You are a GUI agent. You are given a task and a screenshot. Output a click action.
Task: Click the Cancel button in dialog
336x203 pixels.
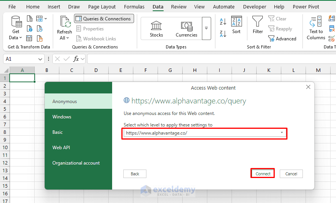(291, 174)
